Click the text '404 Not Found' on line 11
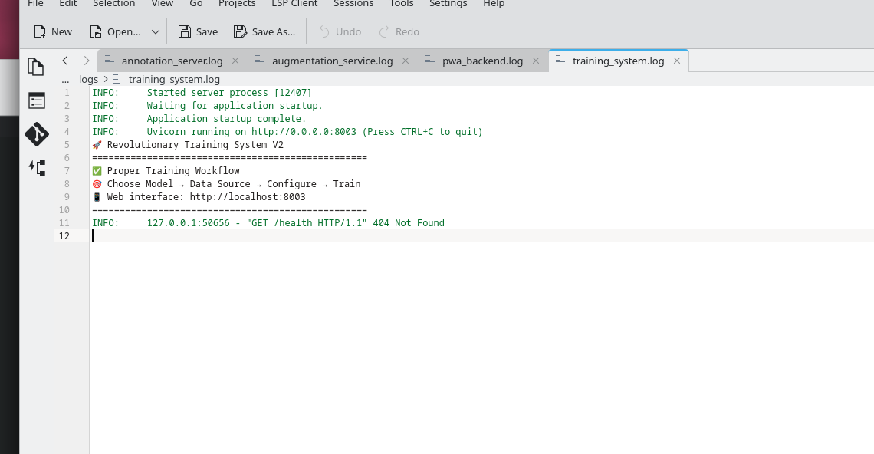The width and height of the screenshot is (874, 454). click(409, 223)
